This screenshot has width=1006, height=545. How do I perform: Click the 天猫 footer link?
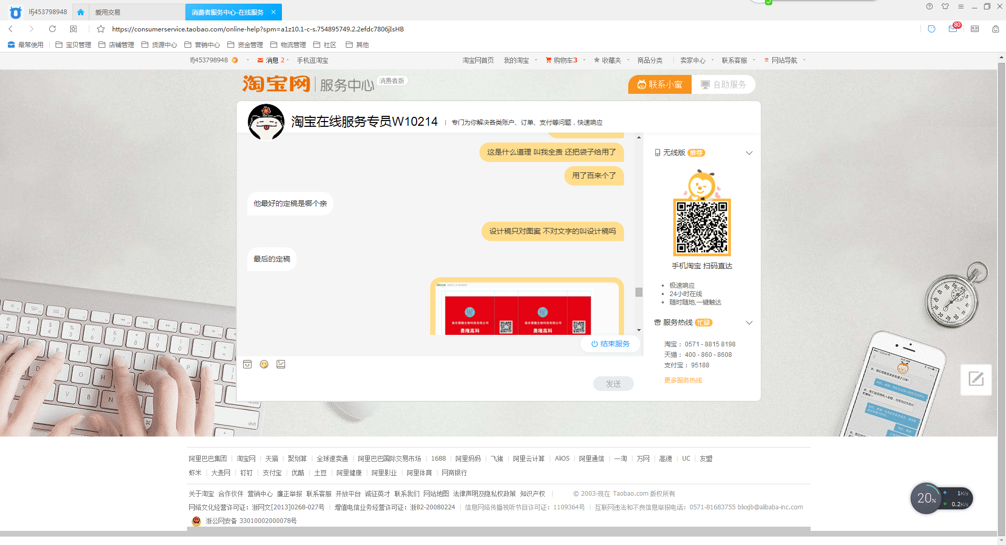coord(271,459)
